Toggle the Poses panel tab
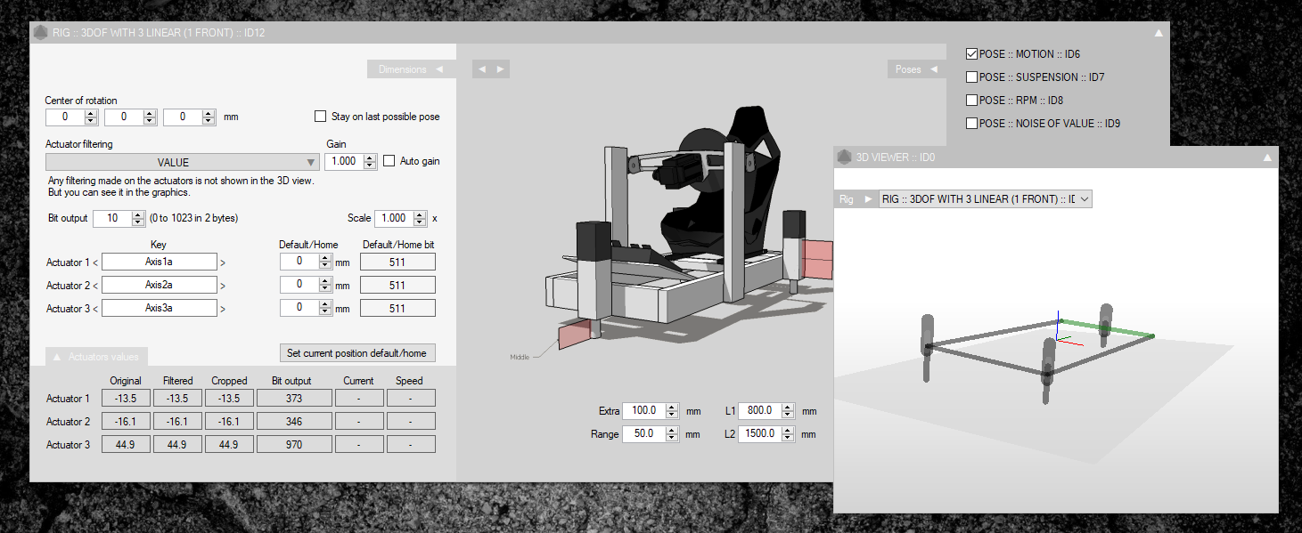Viewport: 1302px width, 533px height. click(915, 69)
